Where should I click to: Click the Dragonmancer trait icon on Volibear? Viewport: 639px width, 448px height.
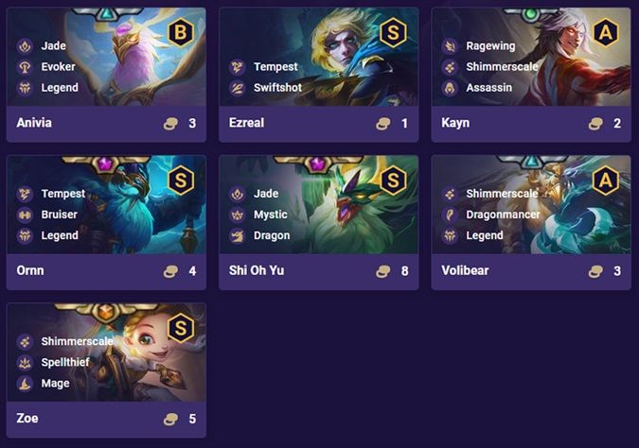[450, 215]
